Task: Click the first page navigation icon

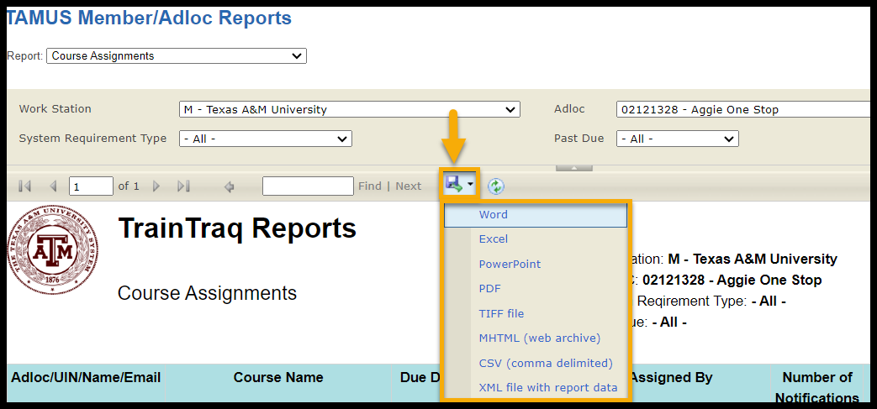Action: coord(24,186)
